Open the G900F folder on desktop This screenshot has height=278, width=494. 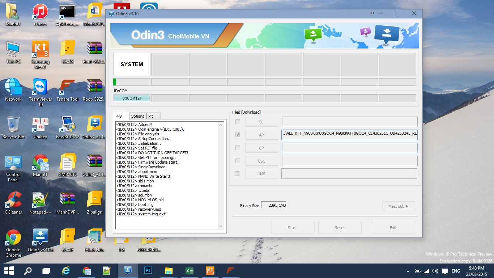[x=67, y=241]
